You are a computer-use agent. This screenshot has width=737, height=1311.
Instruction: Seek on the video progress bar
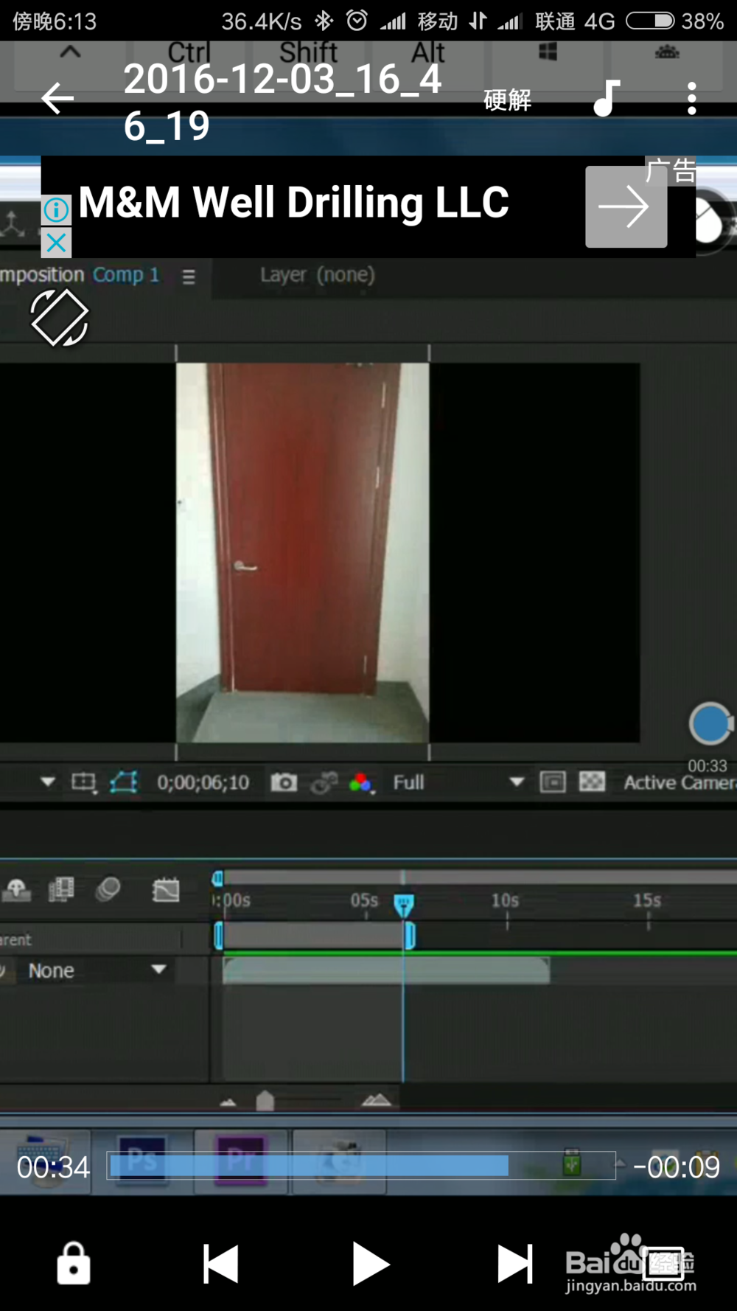(361, 1166)
